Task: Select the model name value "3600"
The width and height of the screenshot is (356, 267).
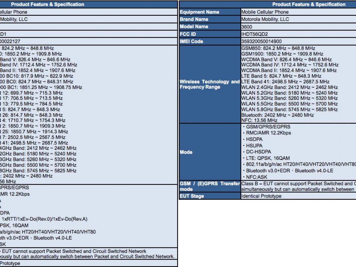Action: [x=247, y=27]
